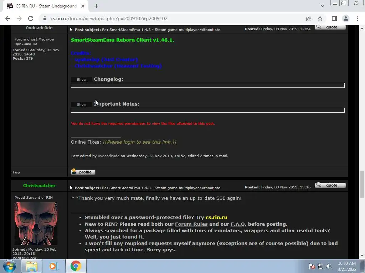Click Chrome icon in taskbar

[x=76, y=266]
